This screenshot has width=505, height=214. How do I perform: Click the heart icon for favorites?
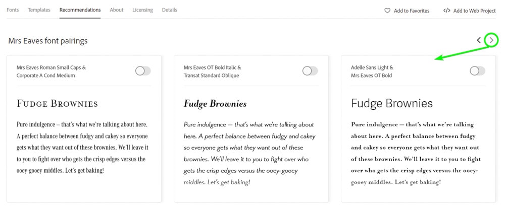click(388, 11)
